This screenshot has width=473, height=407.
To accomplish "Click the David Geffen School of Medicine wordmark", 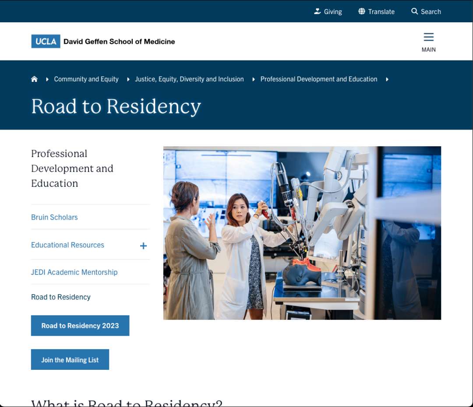I will [x=119, y=41].
